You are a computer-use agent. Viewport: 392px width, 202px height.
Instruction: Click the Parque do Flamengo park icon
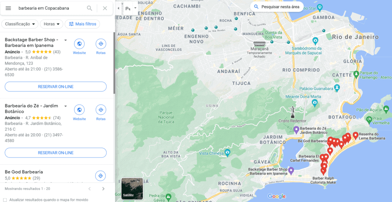point(356,74)
